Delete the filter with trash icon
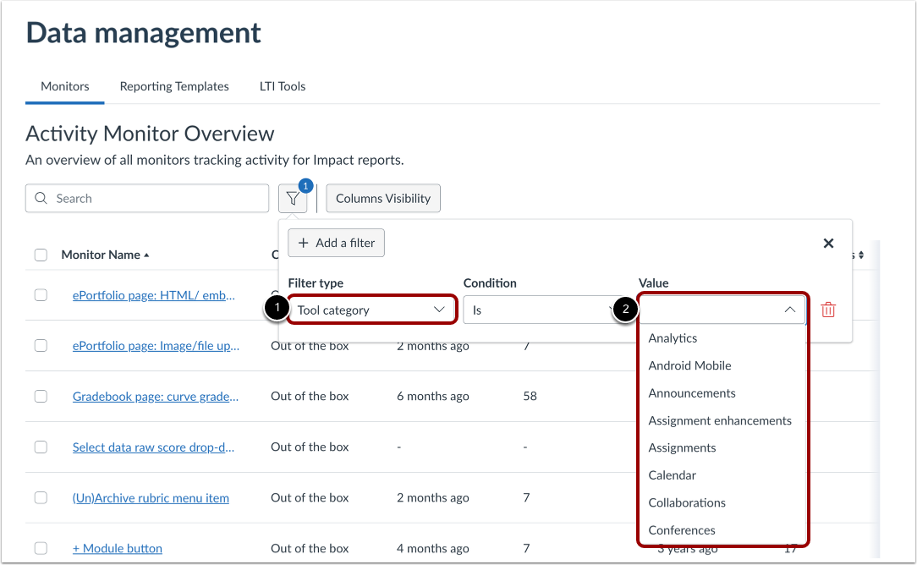The width and height of the screenshot is (917, 565). tap(828, 310)
